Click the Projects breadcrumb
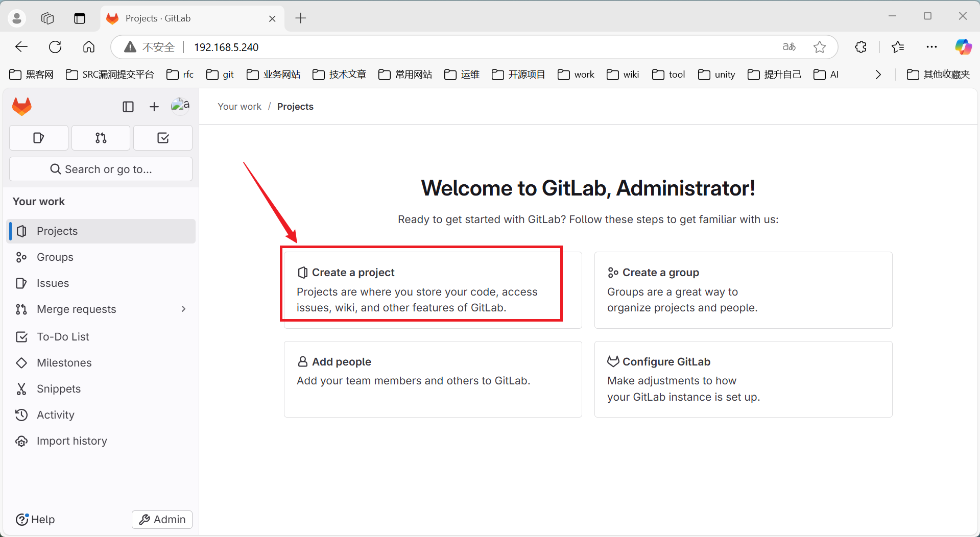This screenshot has width=980, height=537. coord(295,107)
